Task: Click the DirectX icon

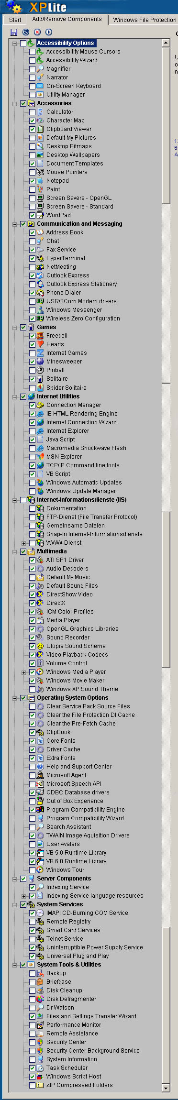Action: (x=41, y=603)
